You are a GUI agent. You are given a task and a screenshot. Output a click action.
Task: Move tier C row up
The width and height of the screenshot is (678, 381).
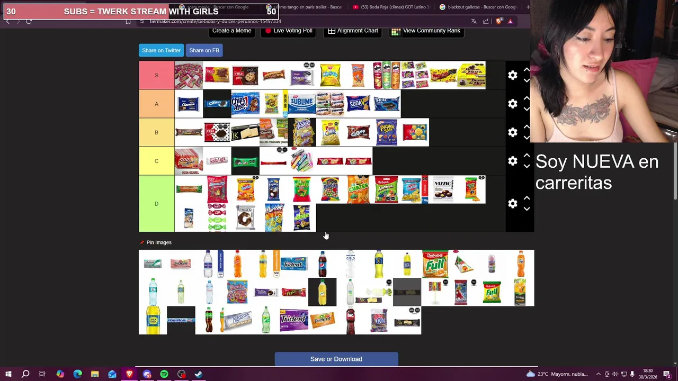click(527, 156)
